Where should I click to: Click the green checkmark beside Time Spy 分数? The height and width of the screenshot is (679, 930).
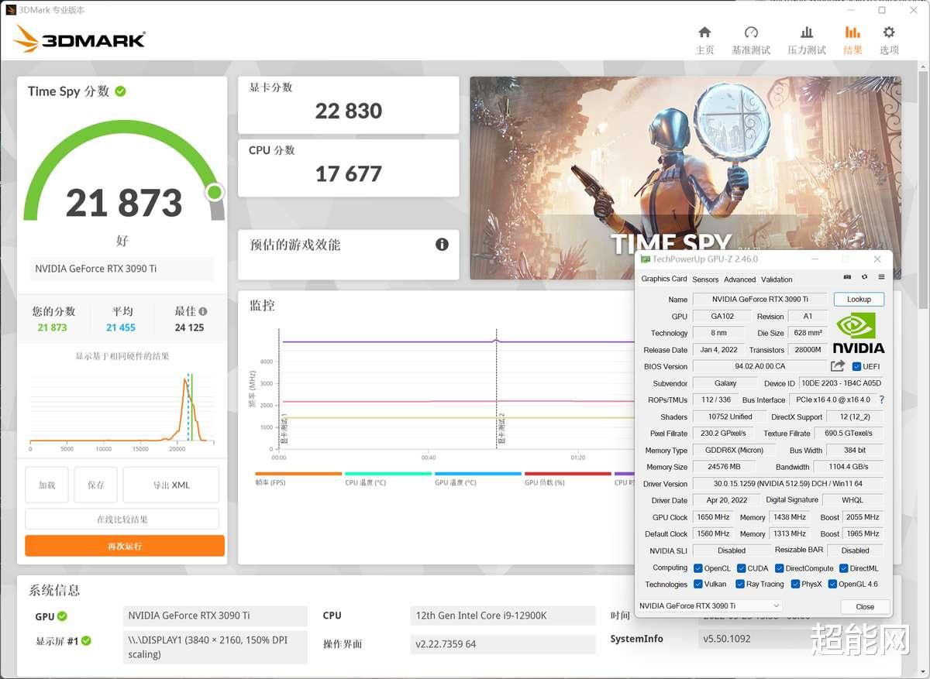coord(120,91)
